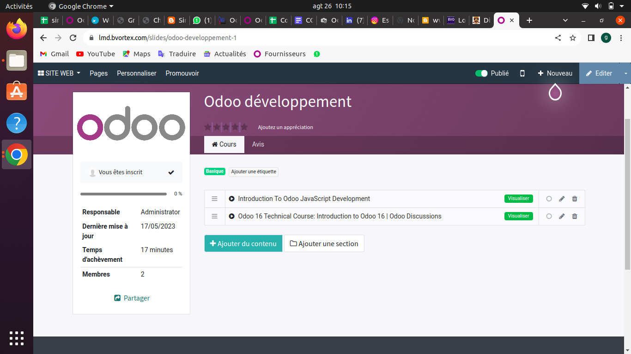
Task: Toggle the Publié switch
Action: pyautogui.click(x=481, y=73)
